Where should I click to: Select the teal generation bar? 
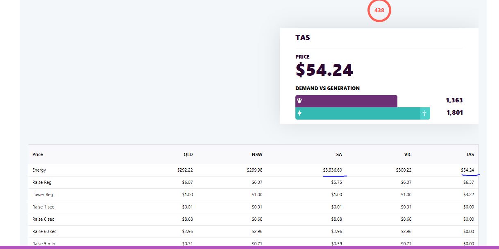[x=363, y=113]
